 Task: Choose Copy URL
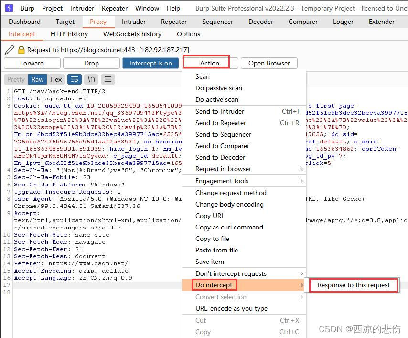(x=244, y=216)
